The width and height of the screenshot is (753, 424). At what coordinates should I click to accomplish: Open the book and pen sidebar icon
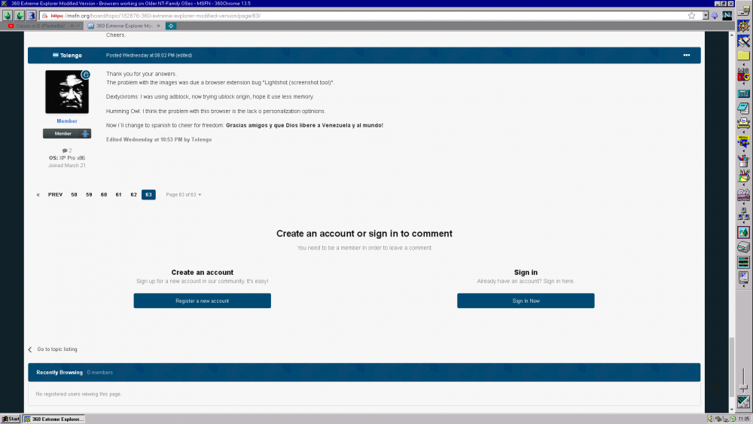[x=743, y=41]
